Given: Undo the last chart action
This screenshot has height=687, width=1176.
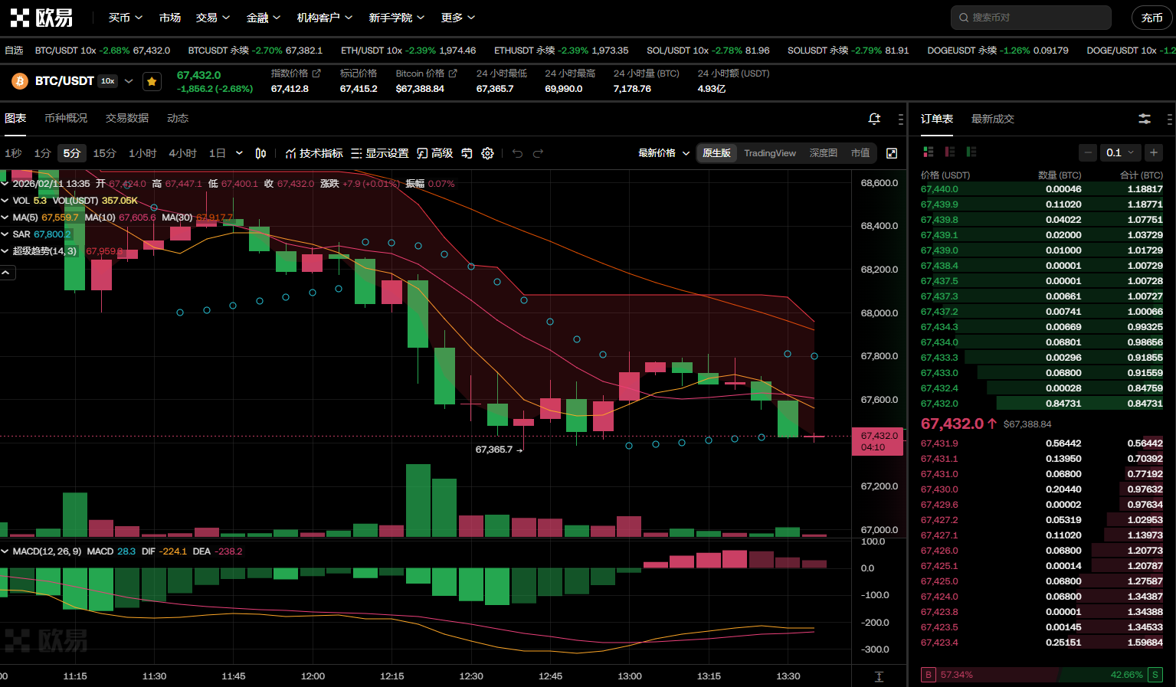Looking at the screenshot, I should 517,153.
